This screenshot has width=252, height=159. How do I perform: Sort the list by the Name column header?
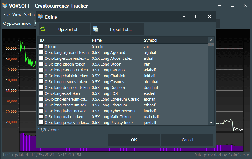point(116,40)
